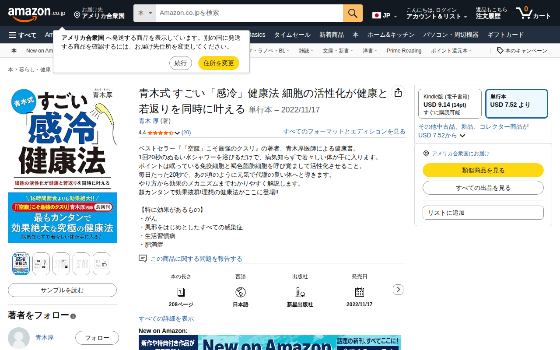Screen dimensions: 560x350
Task: Click the サンプルを読む button
Action: click(62, 290)
